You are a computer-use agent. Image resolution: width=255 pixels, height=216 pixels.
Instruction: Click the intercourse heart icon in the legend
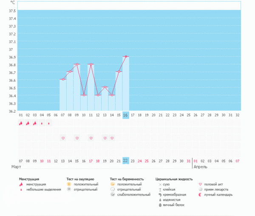click(200, 185)
